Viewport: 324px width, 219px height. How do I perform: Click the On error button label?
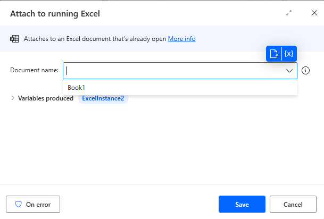pos(37,204)
